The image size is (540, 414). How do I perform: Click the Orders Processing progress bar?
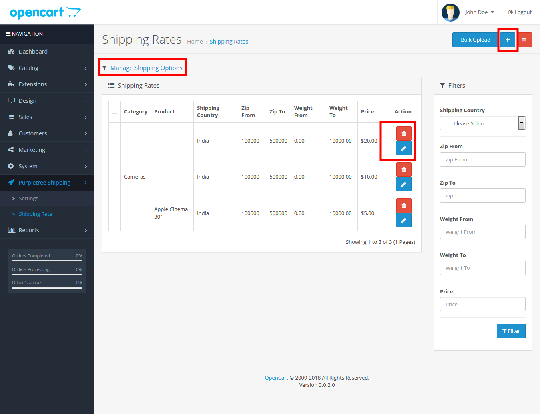47,274
